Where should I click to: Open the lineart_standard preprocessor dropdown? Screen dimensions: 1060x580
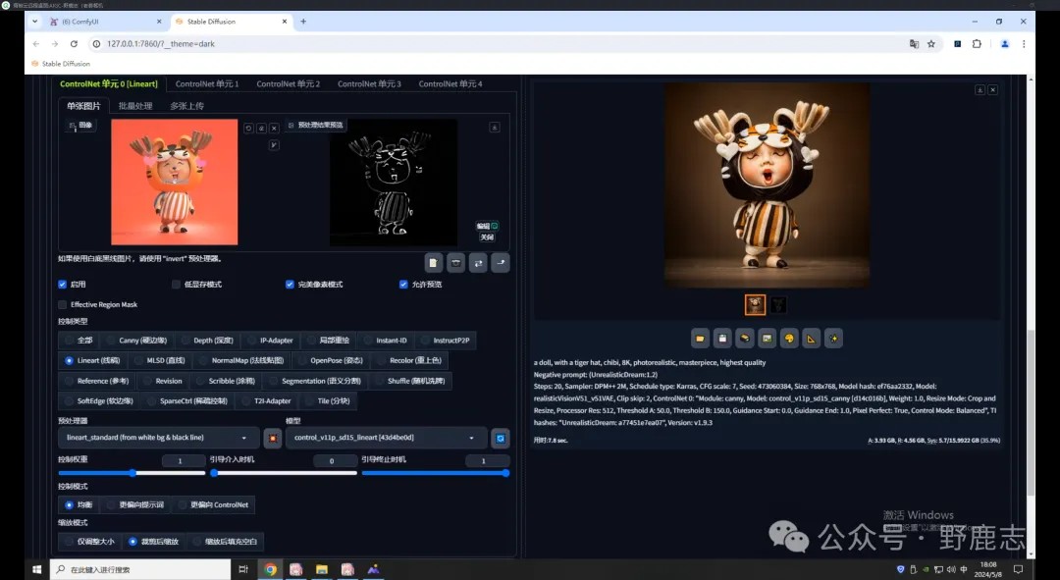[159, 438]
